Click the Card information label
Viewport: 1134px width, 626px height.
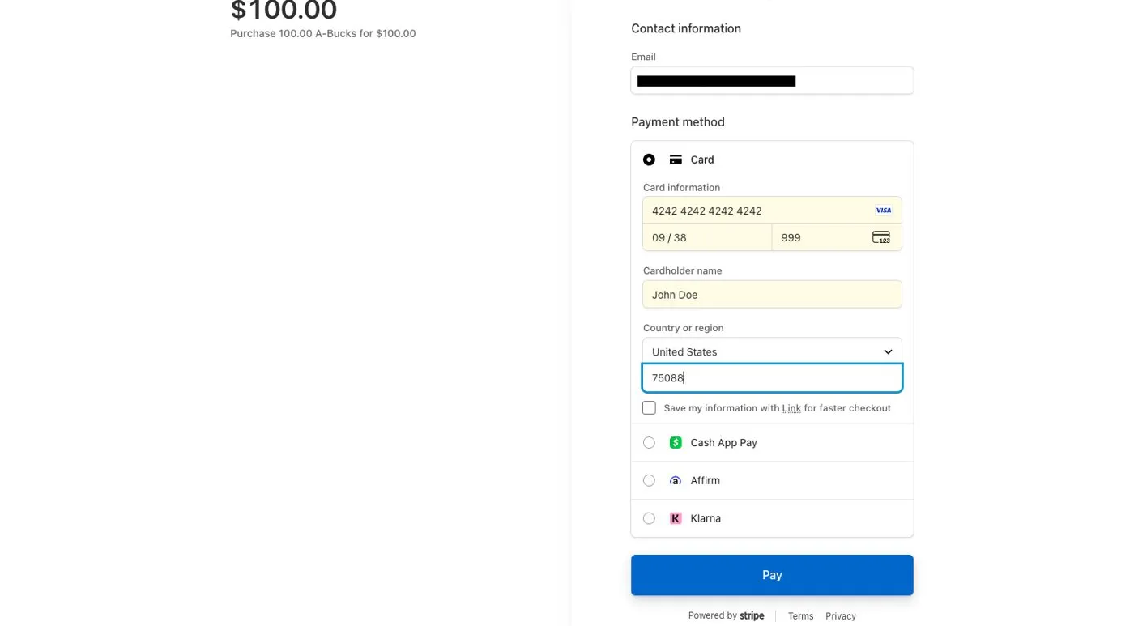681,187
